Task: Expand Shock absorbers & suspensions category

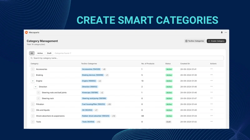Action: [x=33, y=116]
